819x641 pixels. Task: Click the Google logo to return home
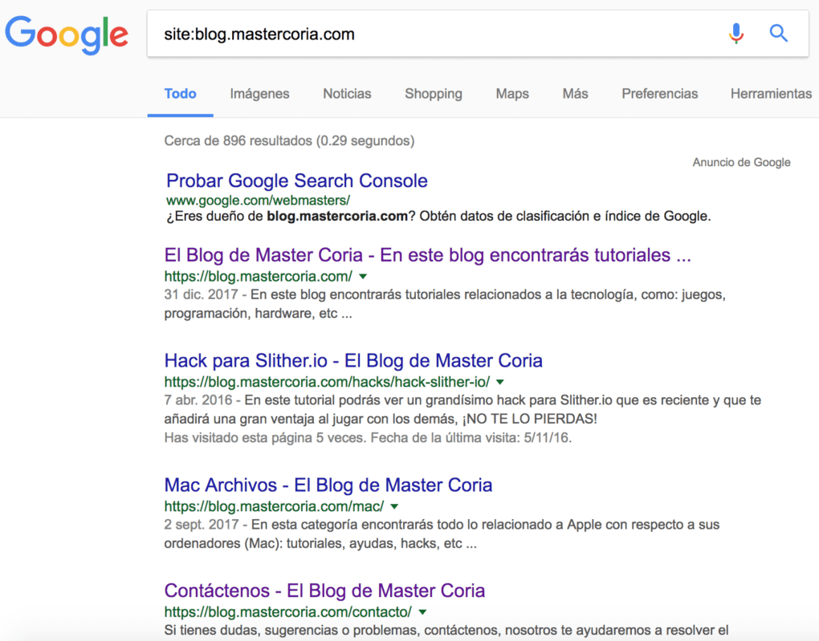pyautogui.click(x=67, y=35)
